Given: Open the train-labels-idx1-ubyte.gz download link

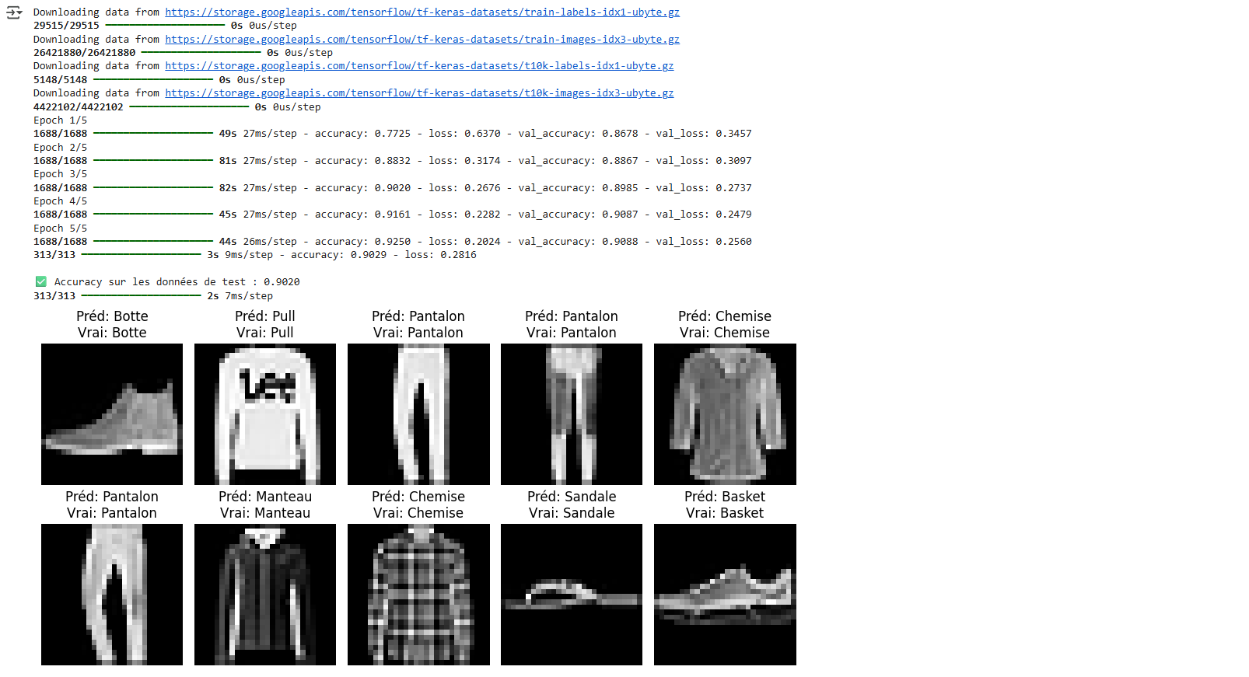Looking at the screenshot, I should tap(422, 12).
